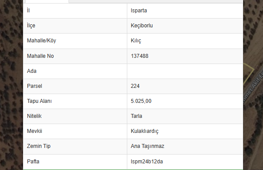
Task: Click the Tapu Alanı value 5.025,00
Action: (141, 101)
